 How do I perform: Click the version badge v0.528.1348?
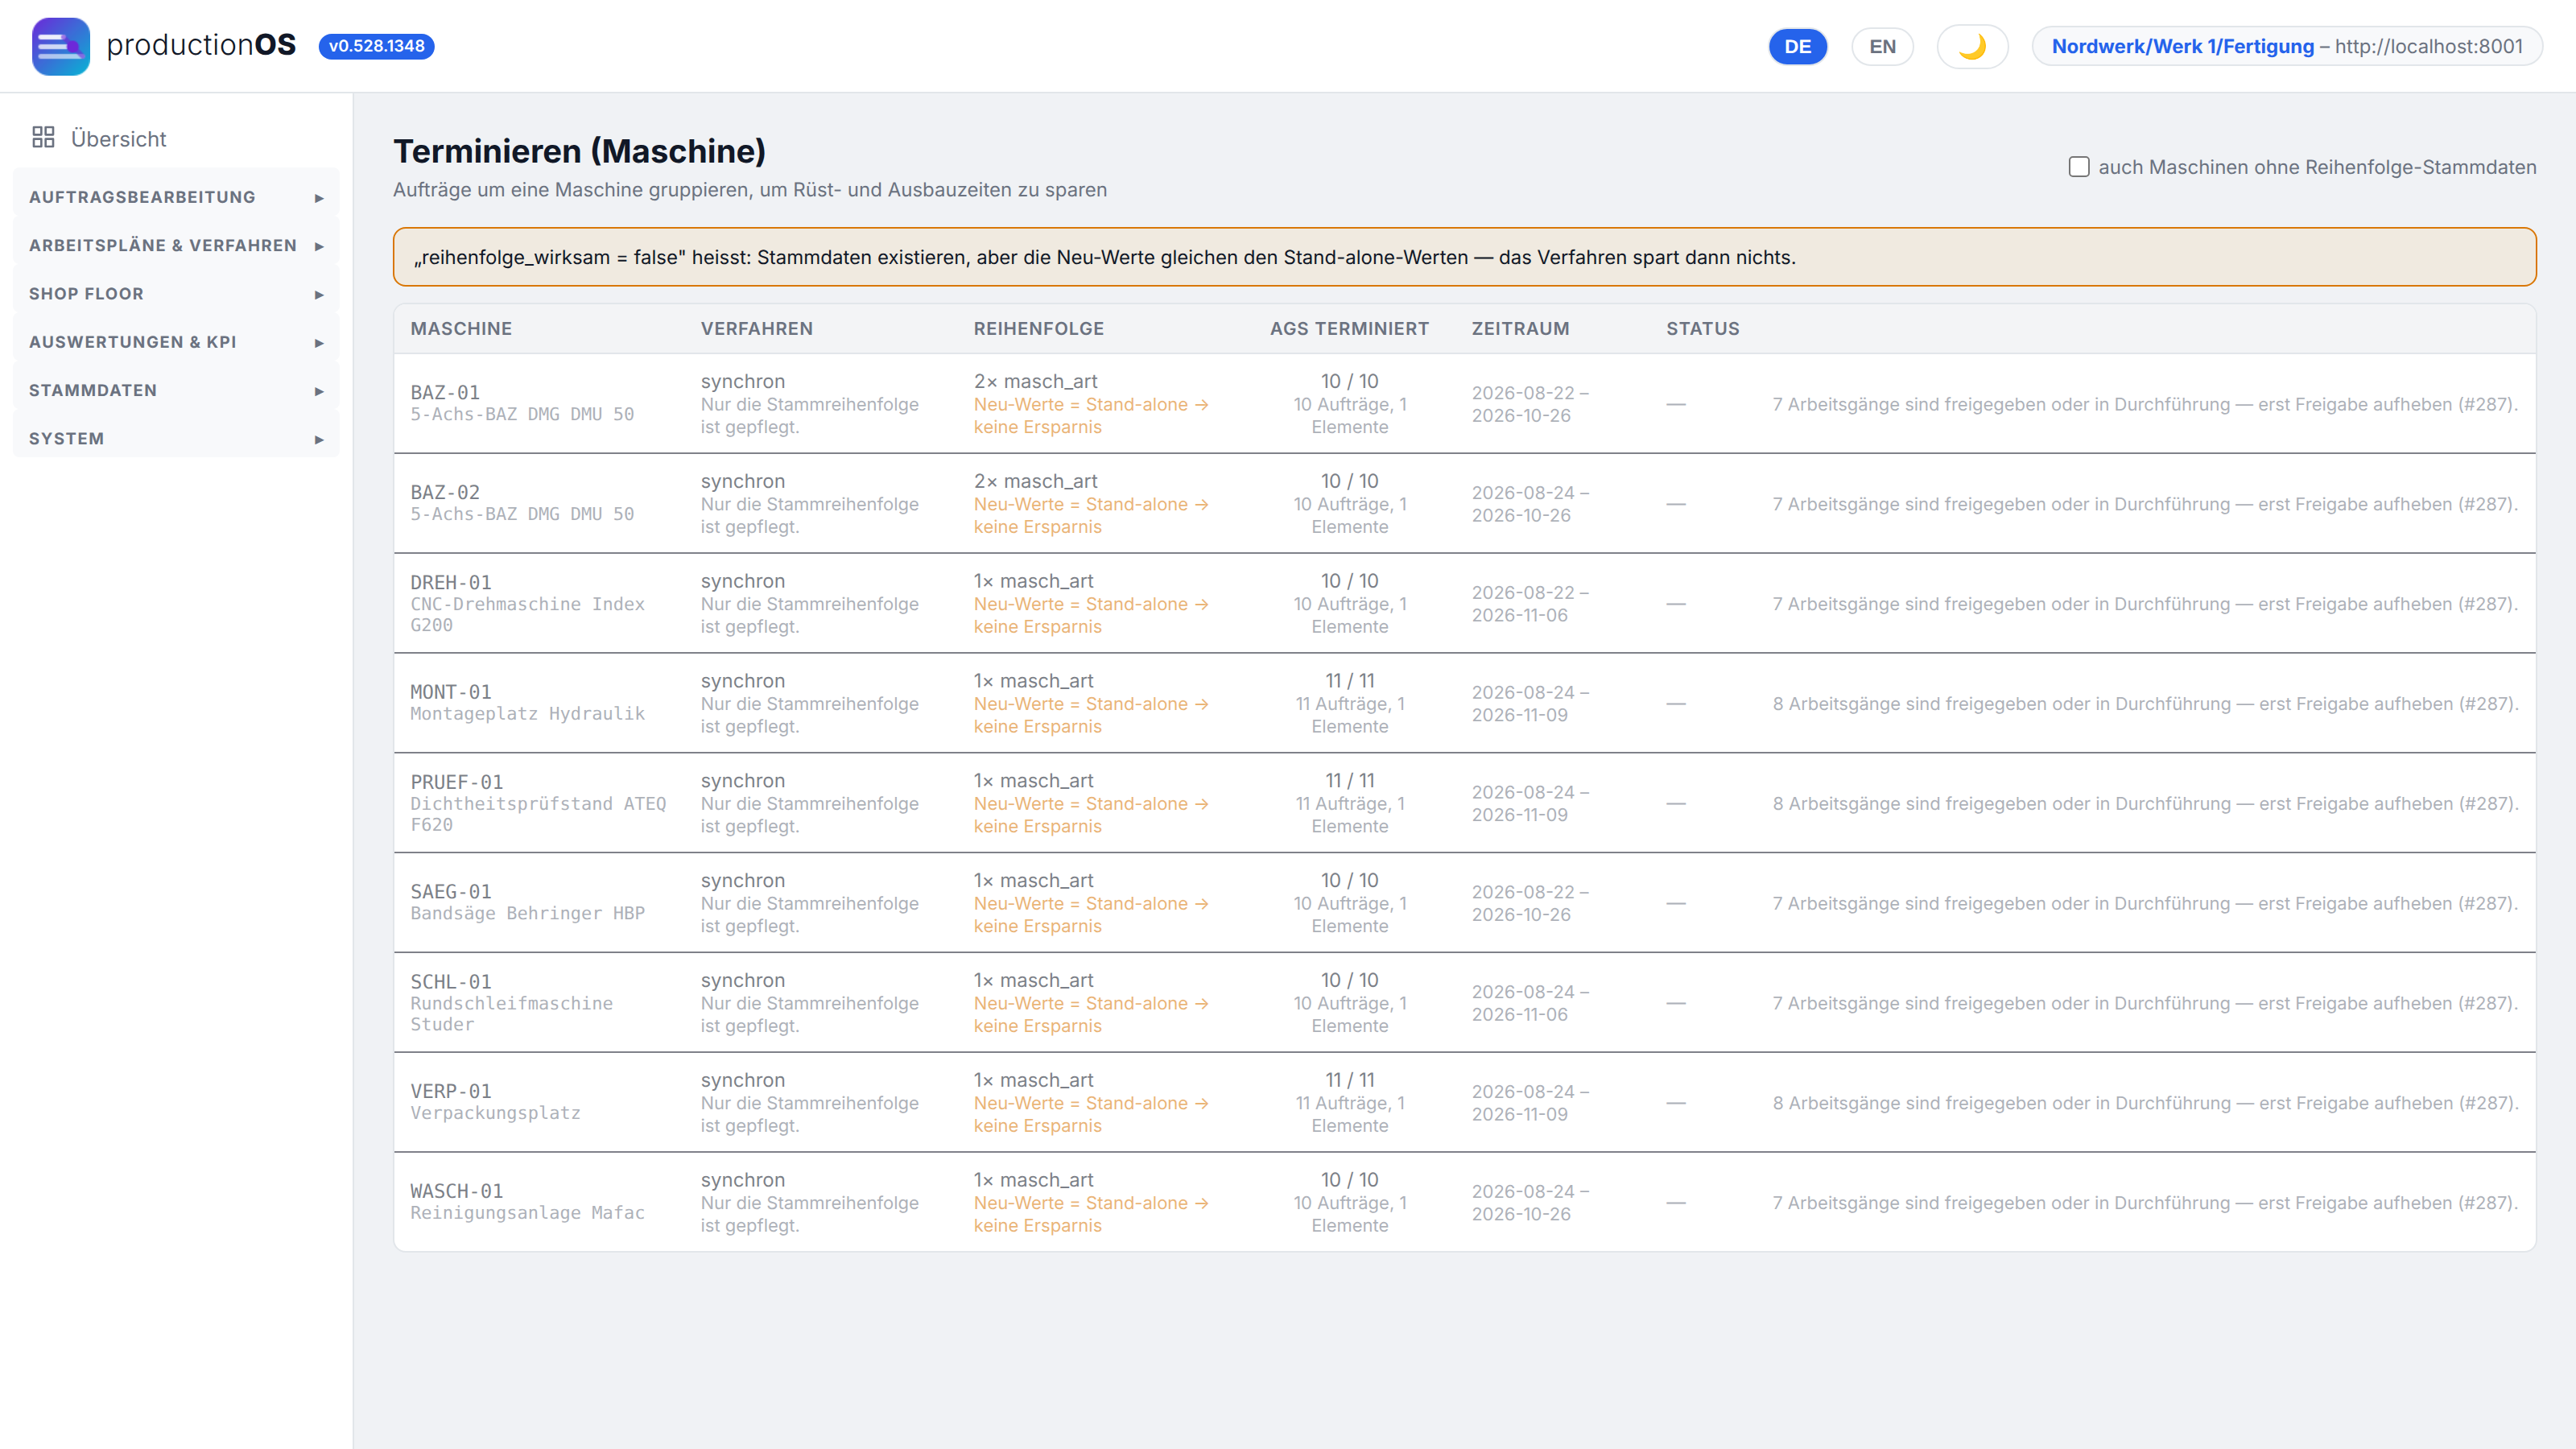coord(376,46)
